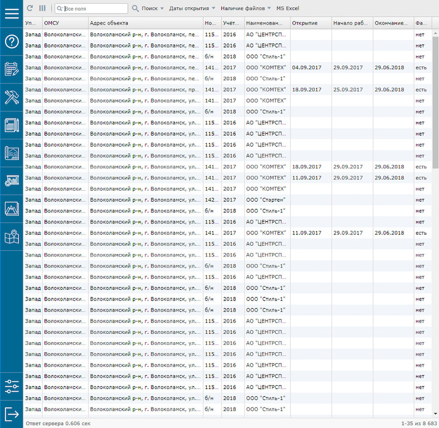Click into the Все поля search field

(95, 8)
